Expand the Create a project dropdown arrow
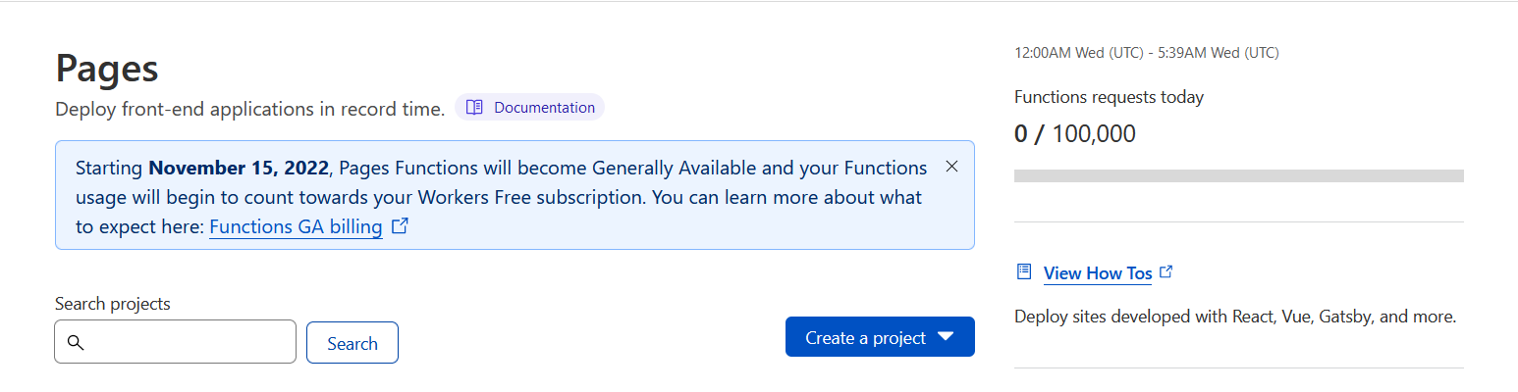This screenshot has height=392, width=1518. 946,337
